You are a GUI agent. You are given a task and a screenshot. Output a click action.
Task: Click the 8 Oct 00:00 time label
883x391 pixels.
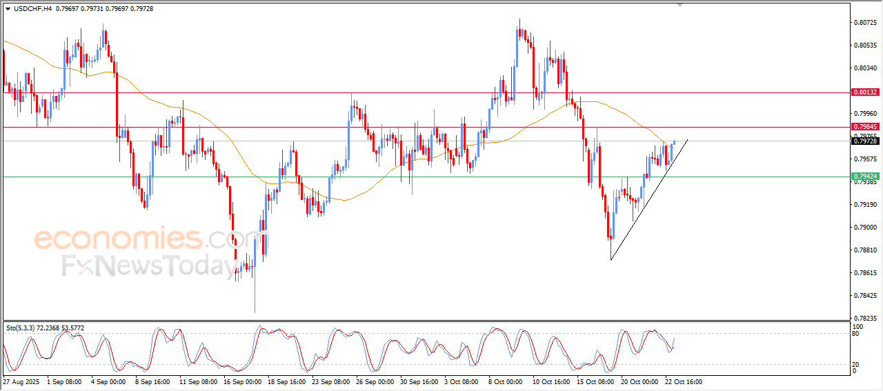[507, 381]
